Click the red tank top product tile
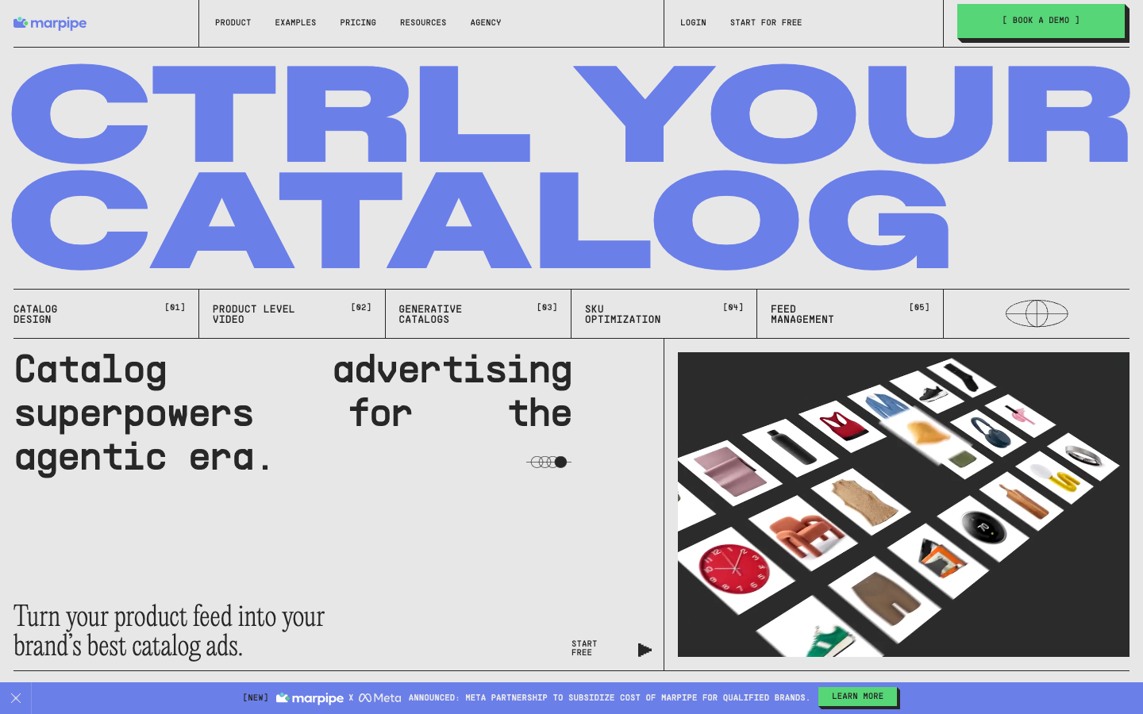1143x714 pixels. pyautogui.click(x=845, y=425)
